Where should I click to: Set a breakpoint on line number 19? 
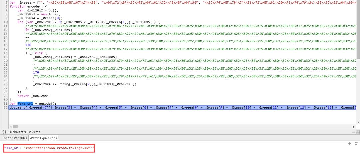pos(6,57)
